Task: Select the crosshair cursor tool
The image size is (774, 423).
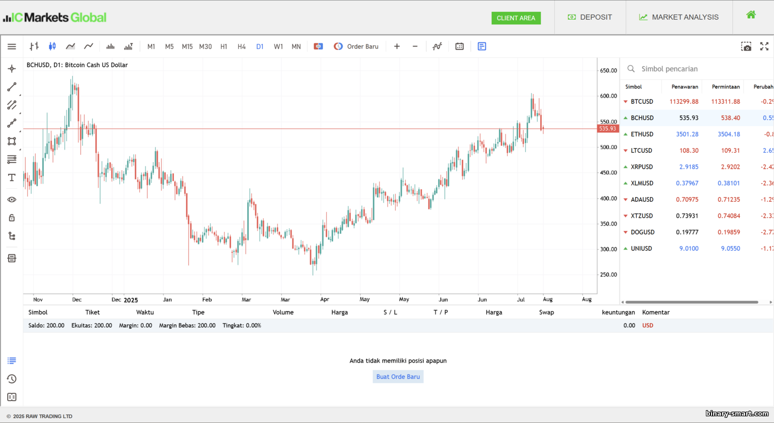Action: (x=12, y=69)
